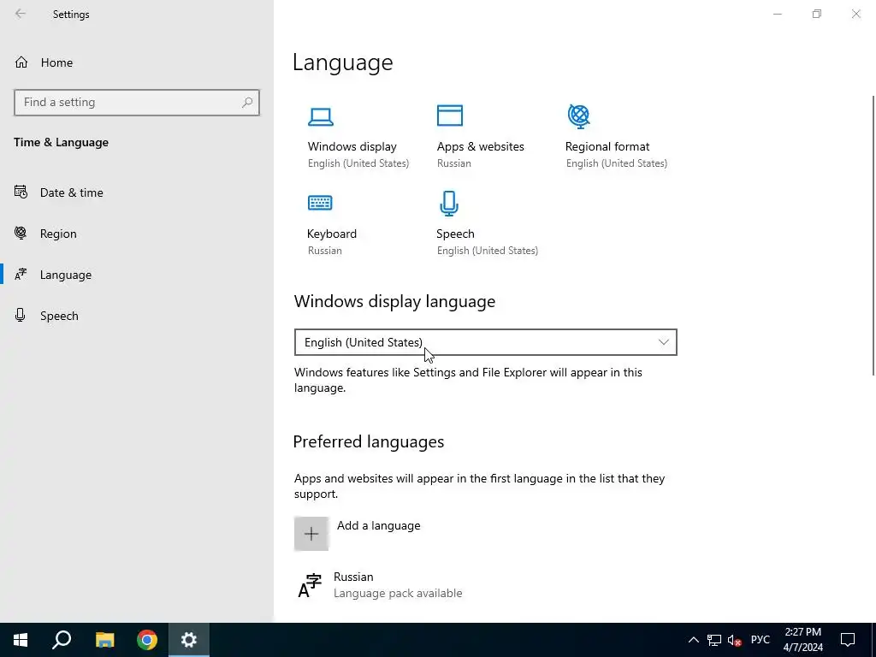This screenshot has width=876, height=657.
Task: Click the plus icon for Add a language
Action: (x=311, y=534)
